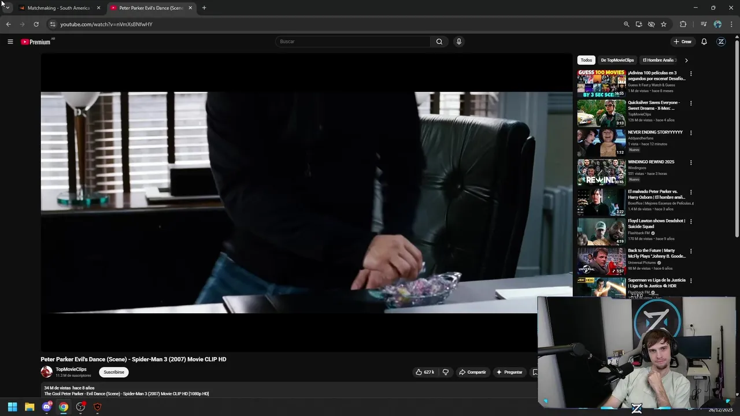
Task: Click the Preguntar button
Action: (509, 372)
